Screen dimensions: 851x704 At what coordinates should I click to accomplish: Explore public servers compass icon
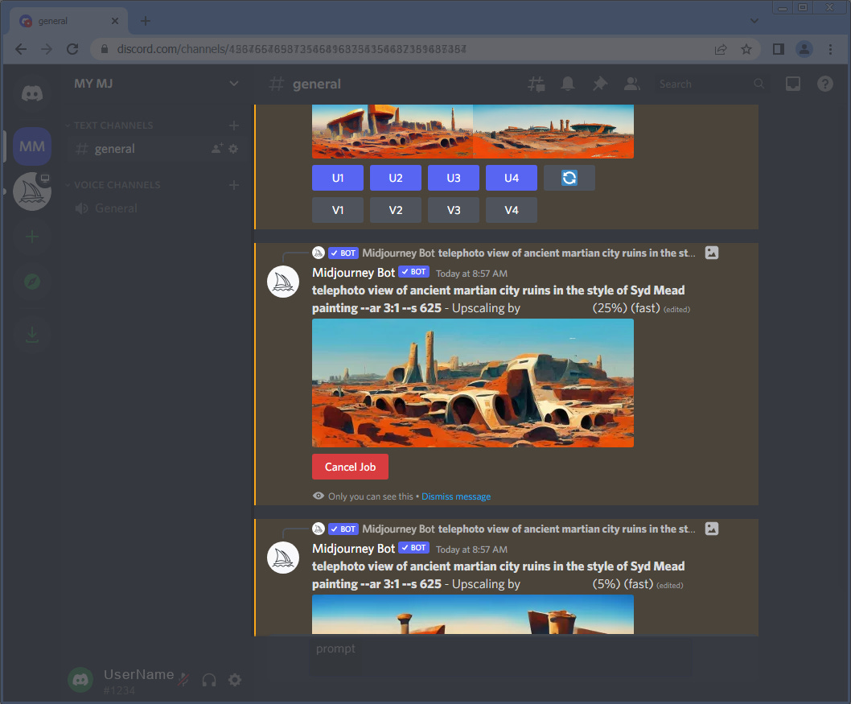tap(32, 282)
